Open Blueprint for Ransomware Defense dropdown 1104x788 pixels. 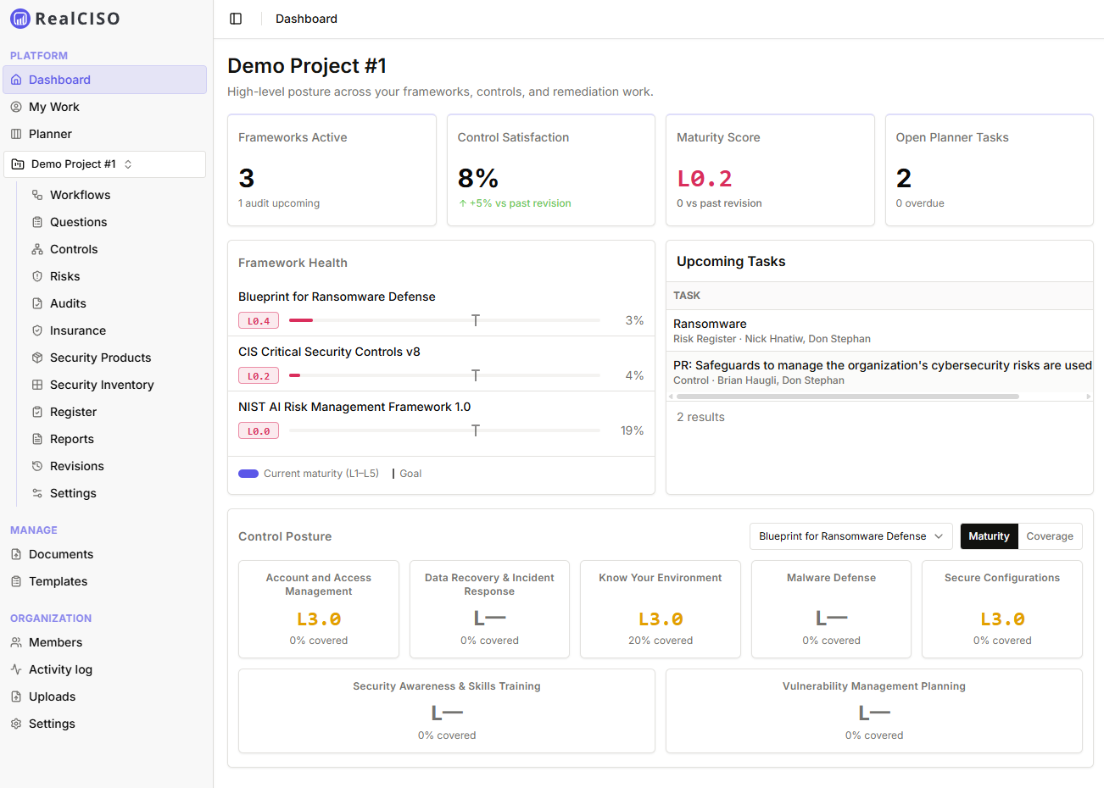point(850,536)
